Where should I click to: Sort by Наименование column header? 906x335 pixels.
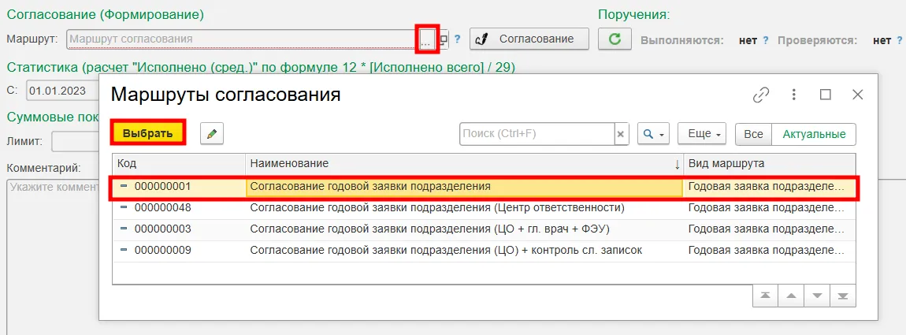[x=465, y=164]
